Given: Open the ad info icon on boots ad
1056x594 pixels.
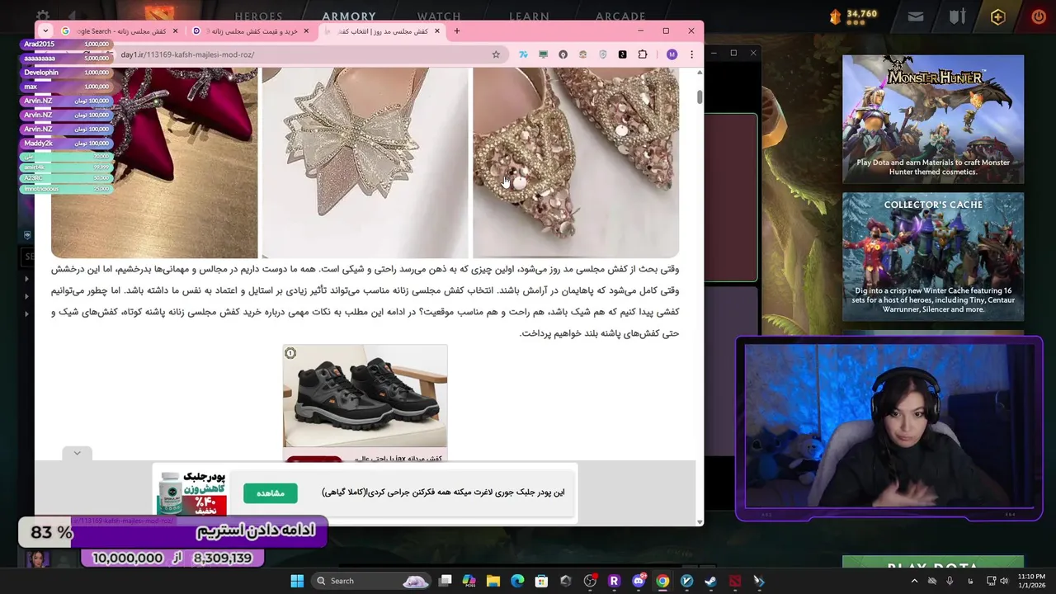Looking at the screenshot, I should coord(290,353).
